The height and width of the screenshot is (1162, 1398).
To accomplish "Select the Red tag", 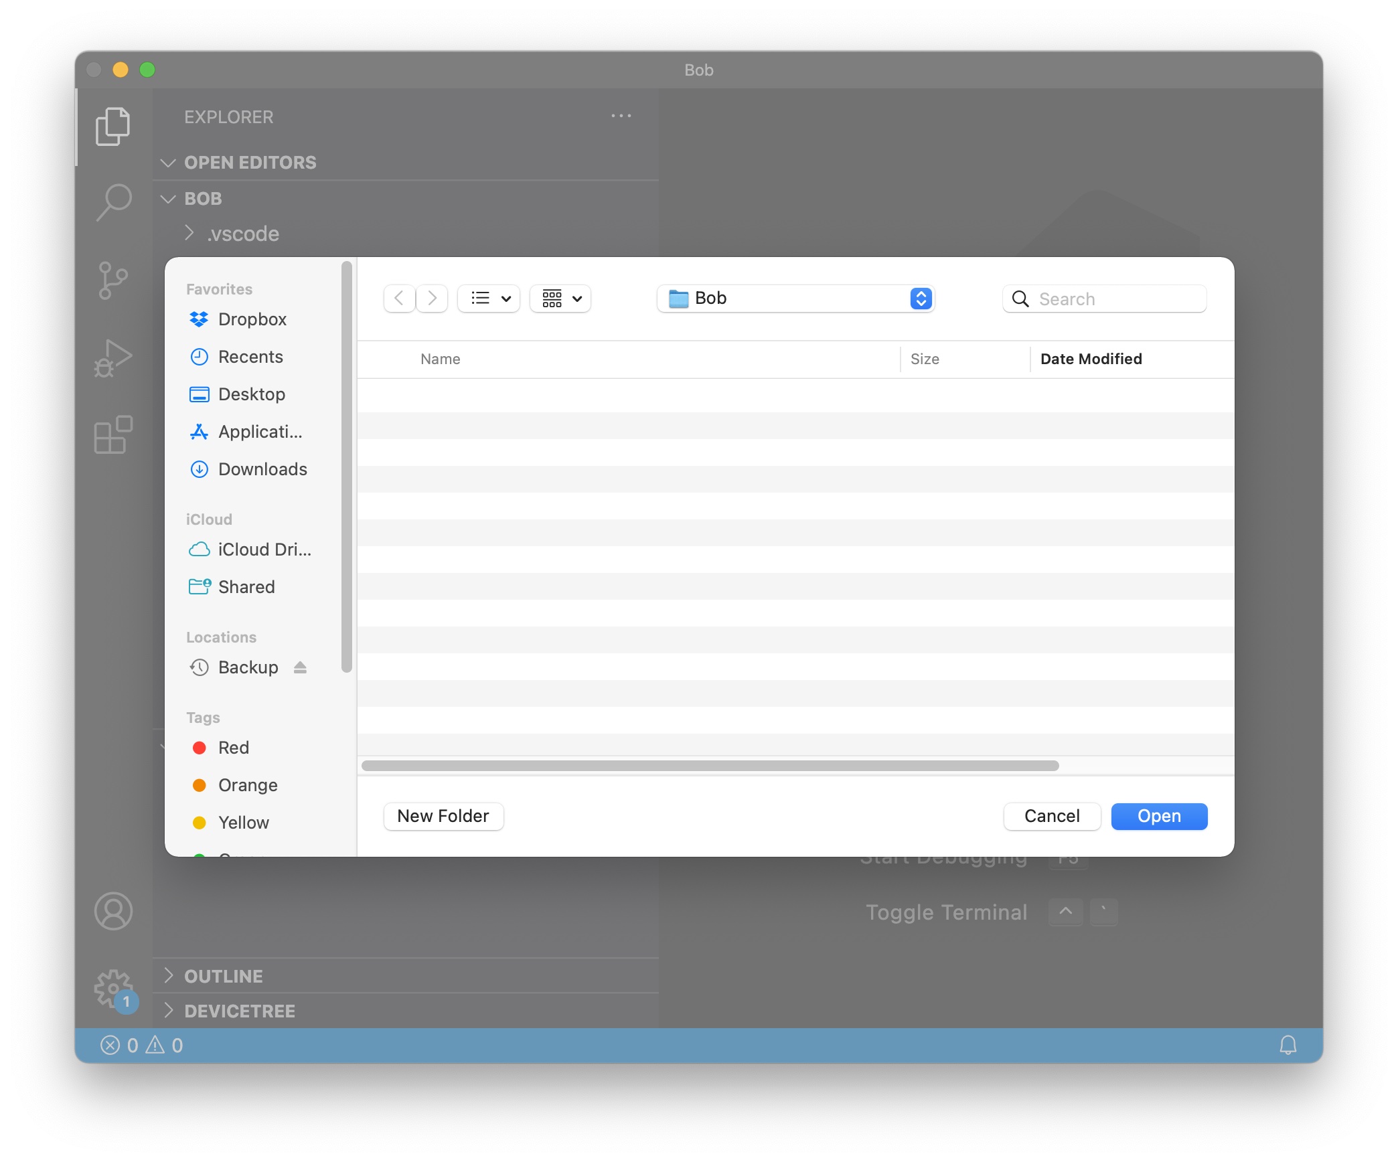I will click(233, 748).
